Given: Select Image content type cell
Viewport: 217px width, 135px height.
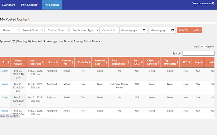Looking at the screenshot, I should point(67,71).
